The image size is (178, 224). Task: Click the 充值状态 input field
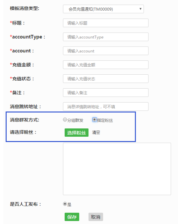click(x=106, y=79)
